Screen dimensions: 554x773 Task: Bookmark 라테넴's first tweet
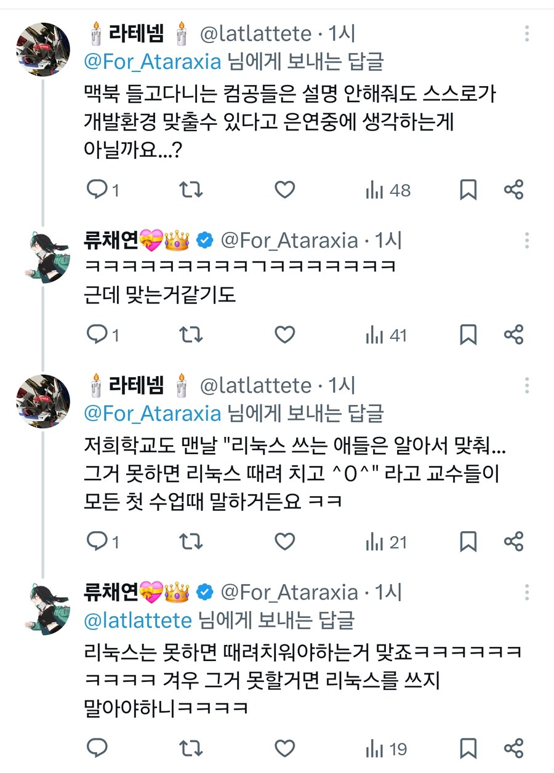tap(470, 190)
